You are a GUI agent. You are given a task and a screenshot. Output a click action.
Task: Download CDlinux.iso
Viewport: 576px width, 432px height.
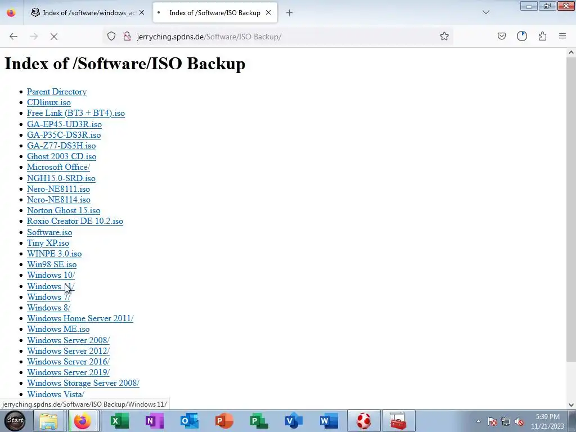tap(48, 102)
